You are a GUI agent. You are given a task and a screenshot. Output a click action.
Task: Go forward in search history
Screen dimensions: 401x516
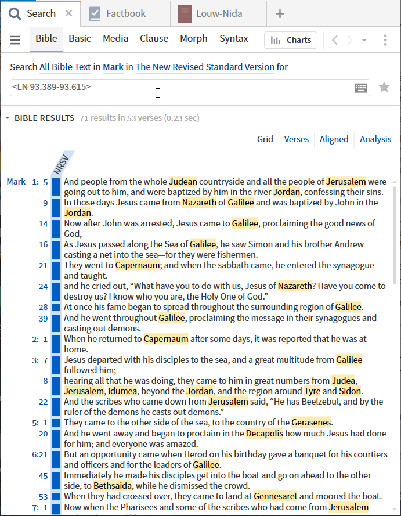point(350,40)
